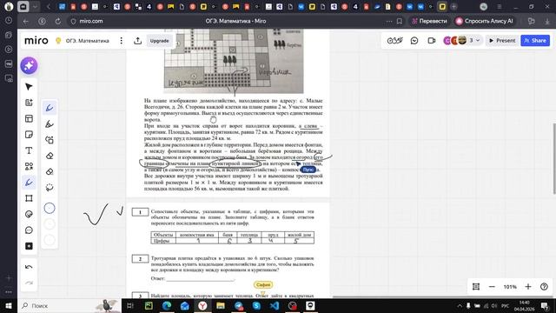Viewport: 556px width, 313px height.
Task: Expand the collaborators list chevron
Action: pos(478,41)
